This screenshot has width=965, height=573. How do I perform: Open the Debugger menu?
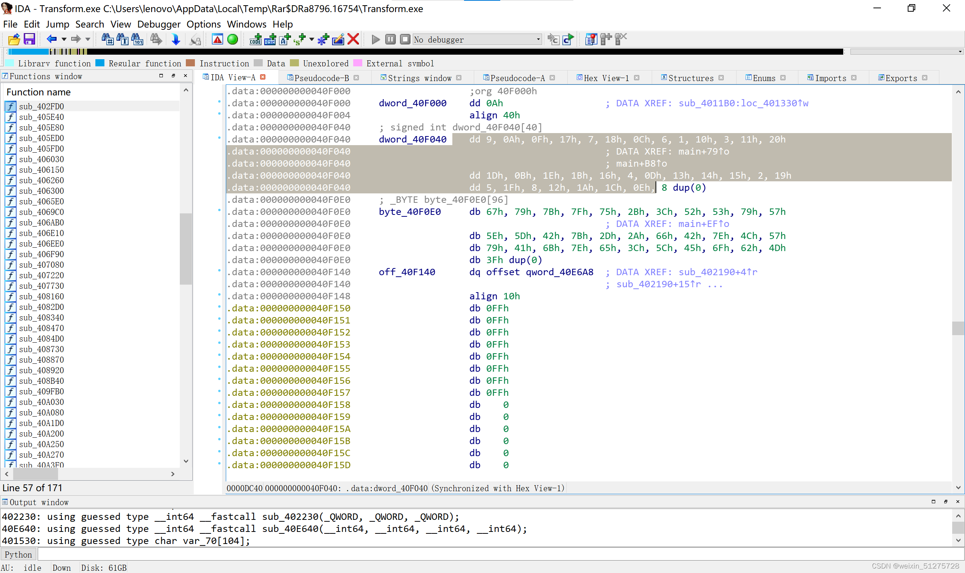[159, 25]
